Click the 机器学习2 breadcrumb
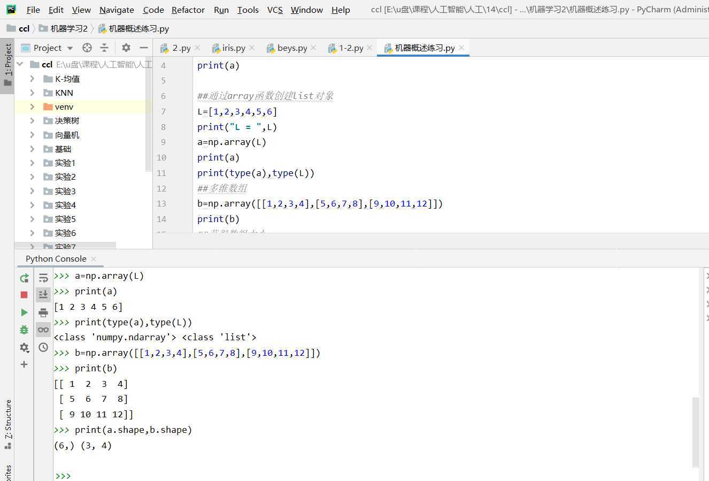The height and width of the screenshot is (481, 709). coord(68,28)
